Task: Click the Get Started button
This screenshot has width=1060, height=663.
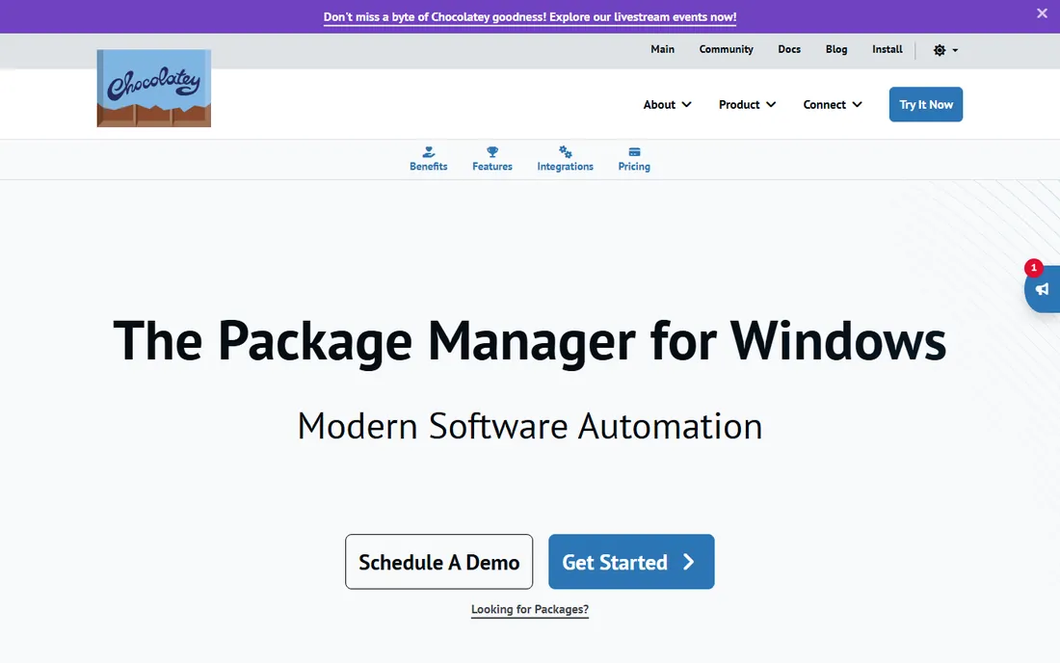Action: point(631,562)
